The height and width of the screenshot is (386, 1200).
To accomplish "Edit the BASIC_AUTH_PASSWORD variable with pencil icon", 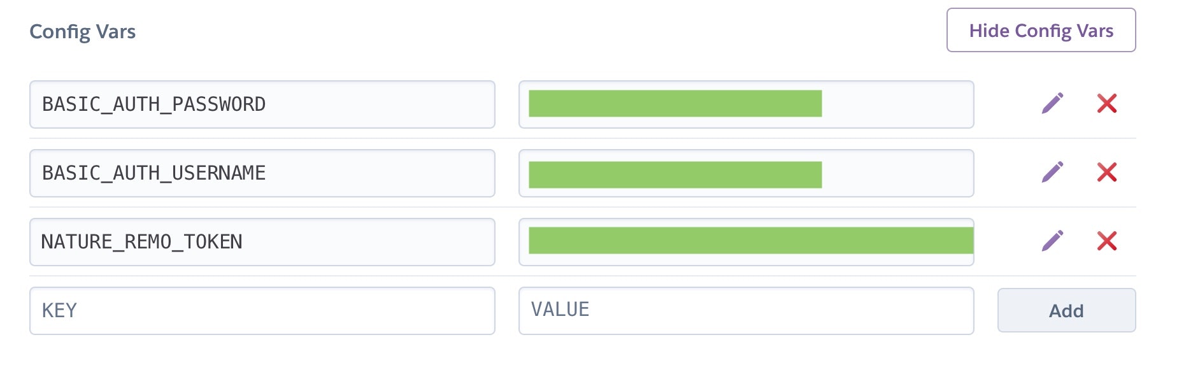I will pos(1052,103).
